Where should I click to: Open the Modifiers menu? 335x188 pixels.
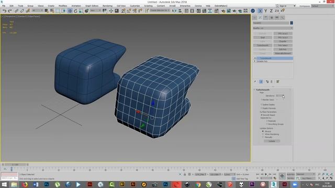coord(63,6)
